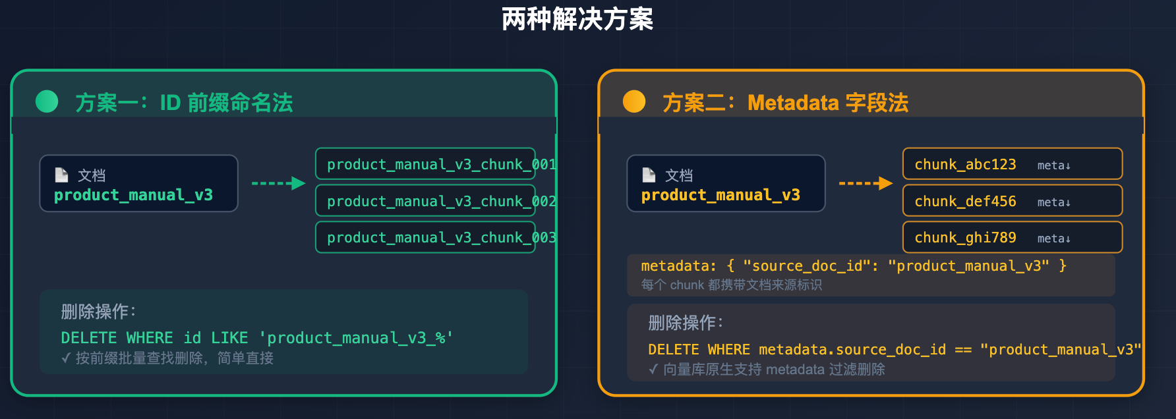Click the green circle beside 方案一
The image size is (1176, 419).
pyautogui.click(x=47, y=101)
